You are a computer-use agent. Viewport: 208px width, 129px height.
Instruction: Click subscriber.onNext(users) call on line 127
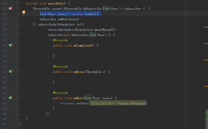point(59,19)
